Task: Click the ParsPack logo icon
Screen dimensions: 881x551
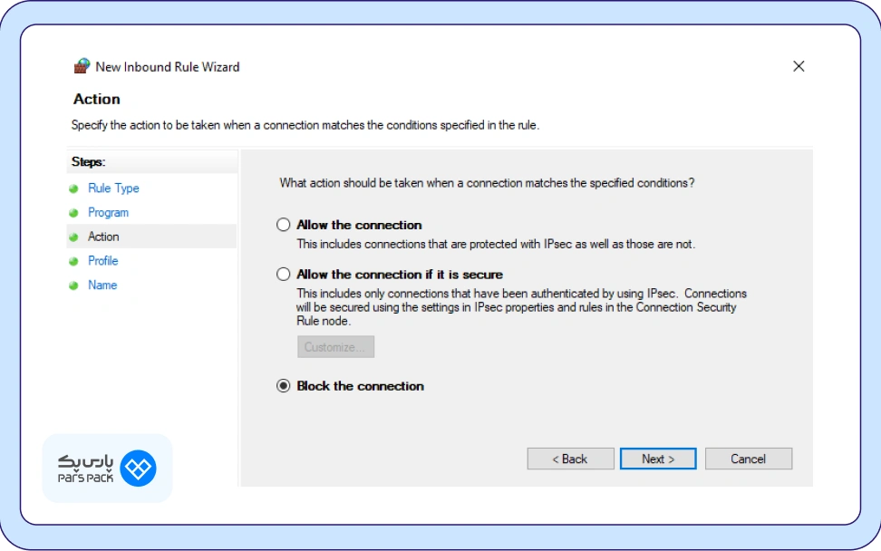Action: (x=139, y=468)
